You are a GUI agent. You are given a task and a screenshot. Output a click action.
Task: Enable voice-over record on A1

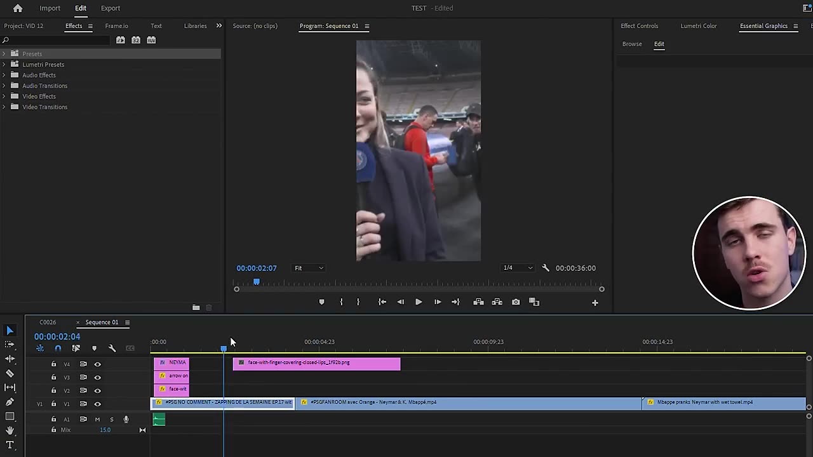126,420
